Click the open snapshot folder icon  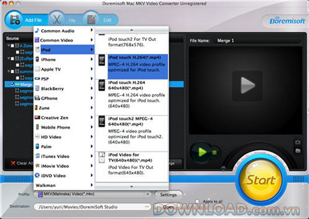pos(298,151)
